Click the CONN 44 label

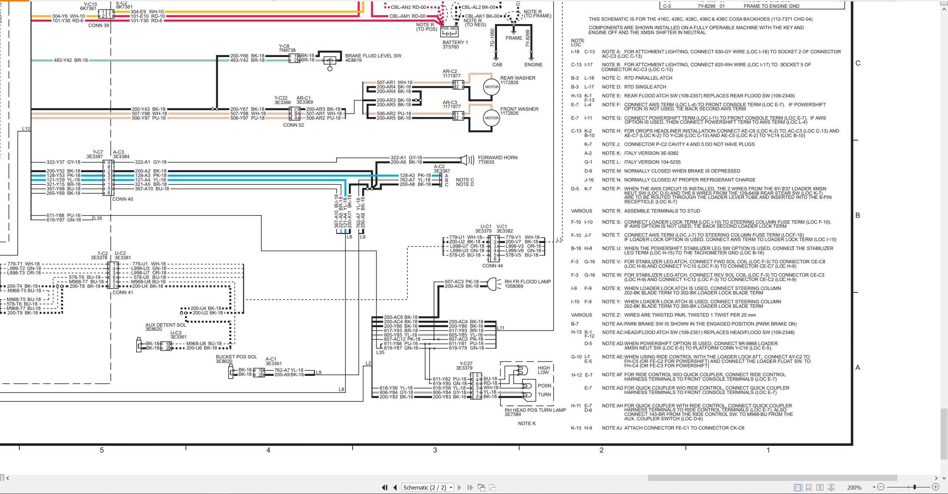(x=493, y=266)
